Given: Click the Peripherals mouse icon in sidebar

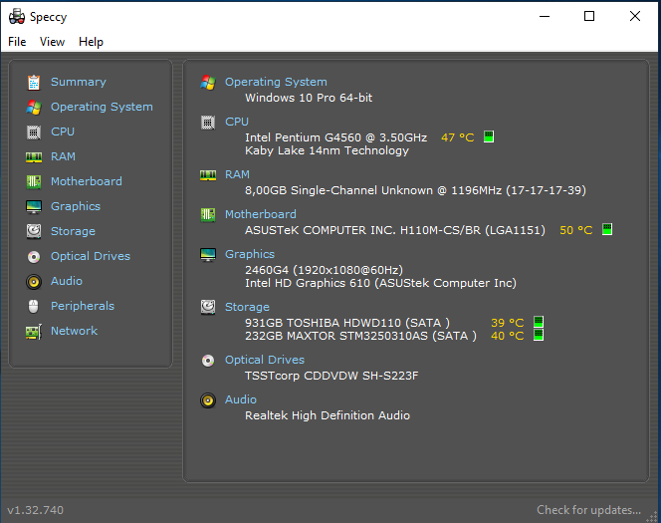Looking at the screenshot, I should tap(33, 306).
